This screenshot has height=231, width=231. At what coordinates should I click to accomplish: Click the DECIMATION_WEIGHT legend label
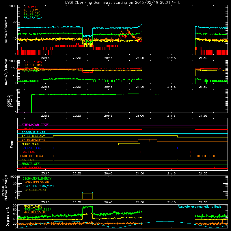coord(37,182)
